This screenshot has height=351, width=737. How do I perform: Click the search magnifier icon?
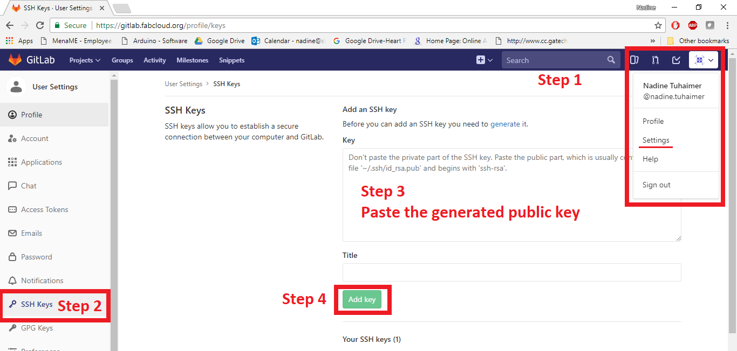tap(611, 60)
